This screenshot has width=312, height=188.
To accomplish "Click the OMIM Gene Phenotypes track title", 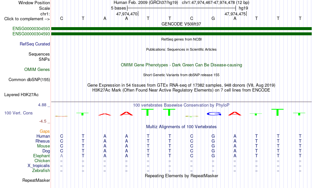I will pyautogui.click(x=181, y=65).
